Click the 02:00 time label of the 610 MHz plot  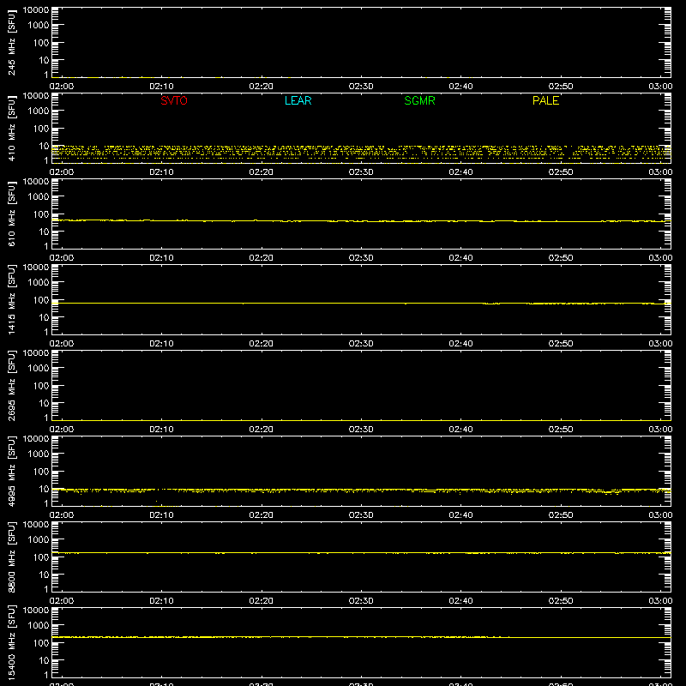[62, 258]
